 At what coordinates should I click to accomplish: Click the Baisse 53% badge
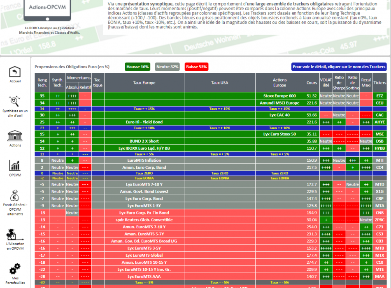click(196, 67)
